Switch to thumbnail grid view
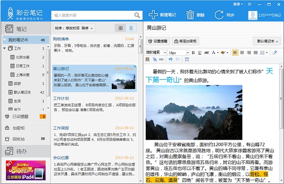The image size is (284, 184). pyautogui.click(x=121, y=28)
